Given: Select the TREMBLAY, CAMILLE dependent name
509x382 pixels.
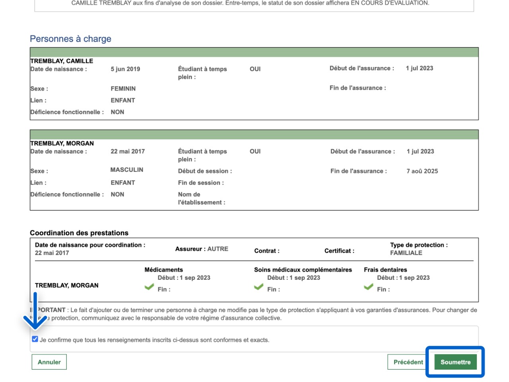Looking at the screenshot, I should click(x=62, y=61).
